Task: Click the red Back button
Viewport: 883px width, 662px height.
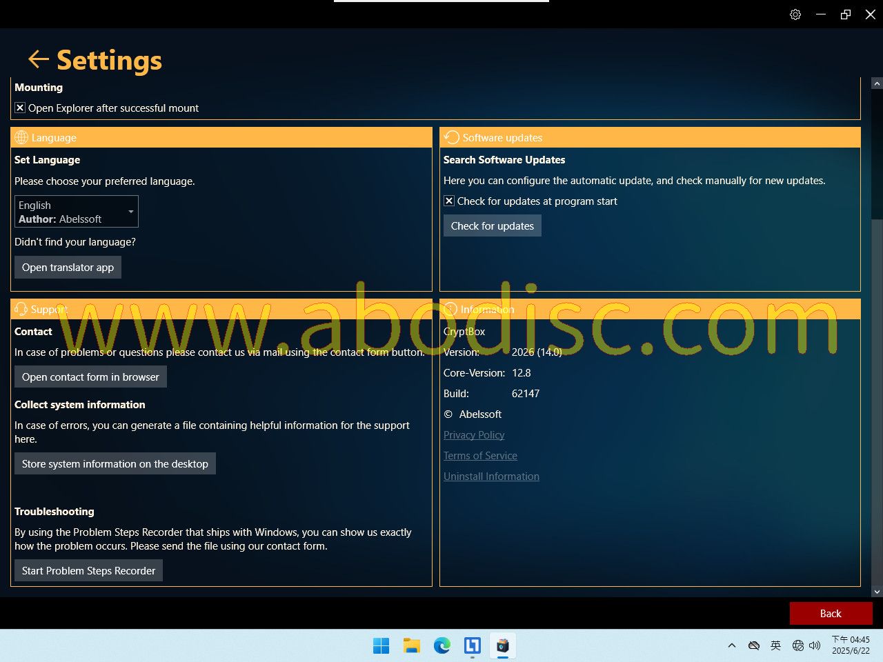Action: tap(831, 613)
